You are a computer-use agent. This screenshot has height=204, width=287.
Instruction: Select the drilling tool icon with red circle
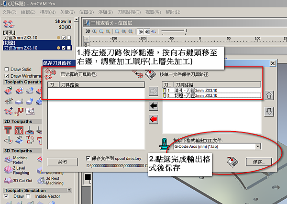tap(8, 140)
